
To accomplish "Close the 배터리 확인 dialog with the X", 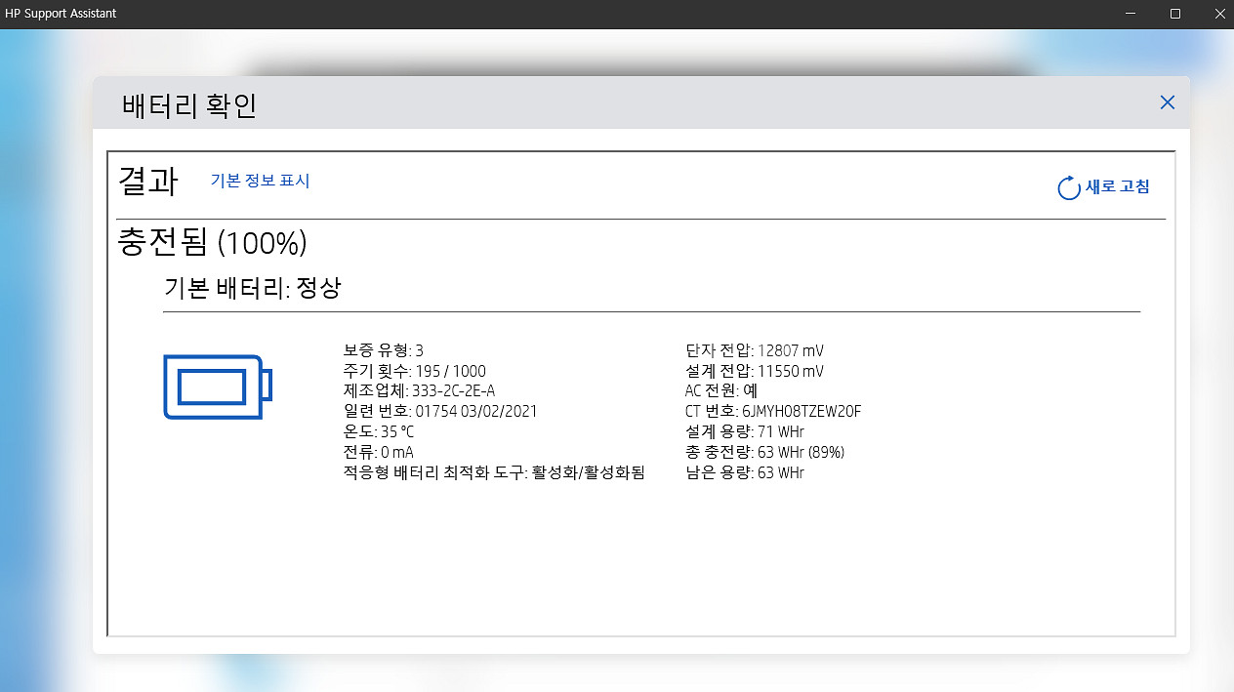I will click(x=1167, y=102).
